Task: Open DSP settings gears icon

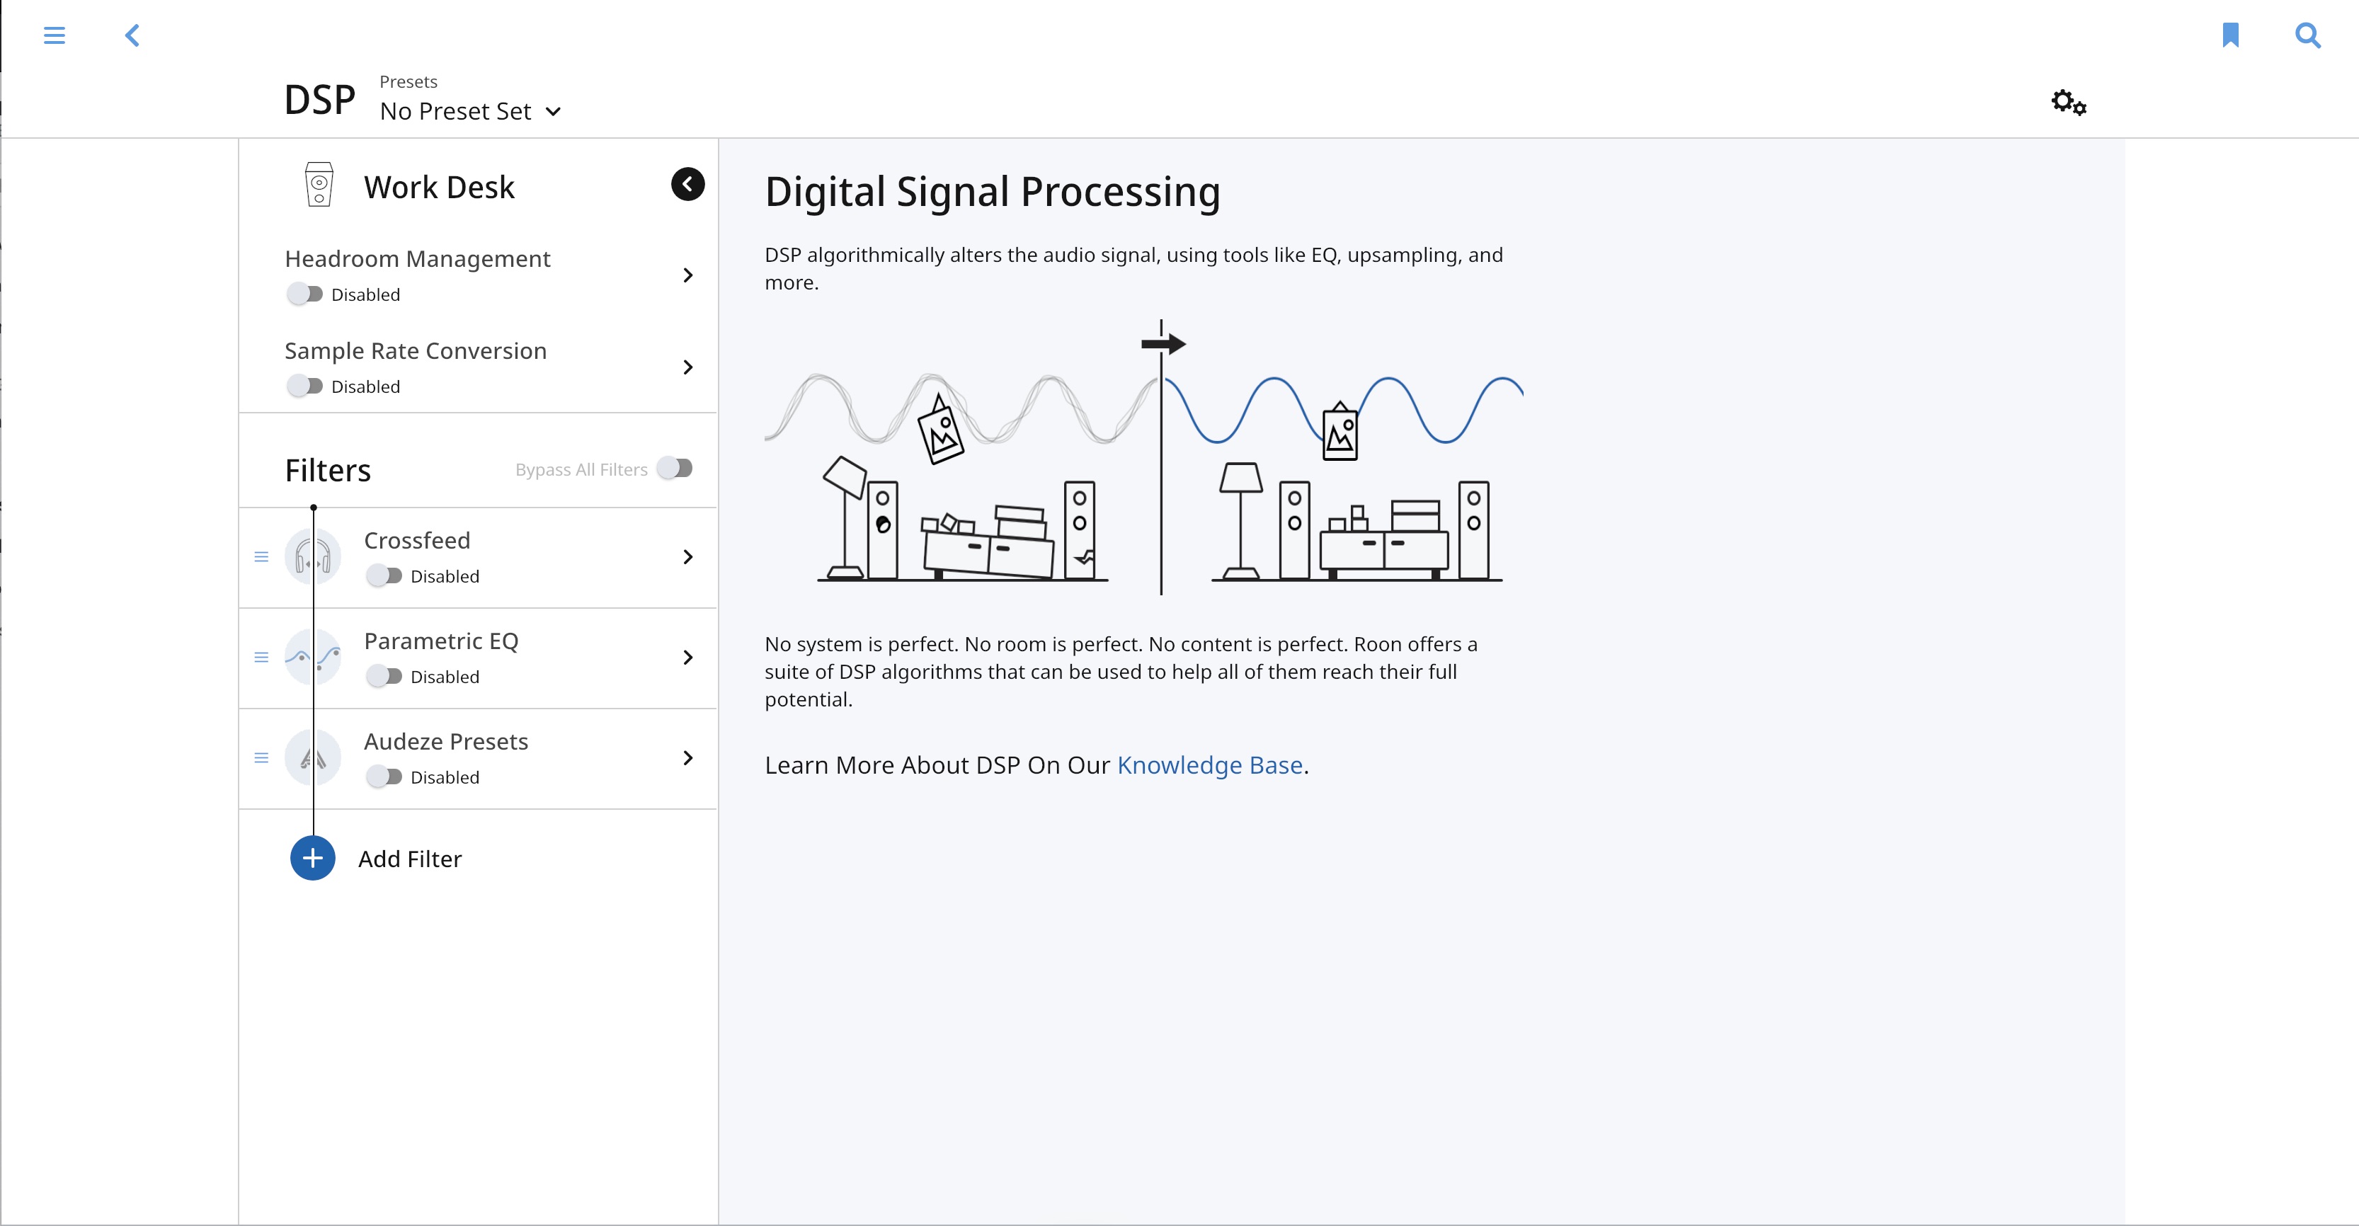Action: point(2068,102)
